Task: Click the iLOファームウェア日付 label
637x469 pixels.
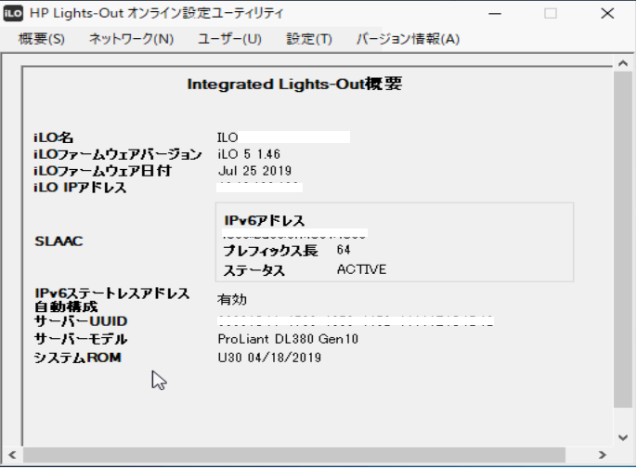Action: (x=102, y=171)
